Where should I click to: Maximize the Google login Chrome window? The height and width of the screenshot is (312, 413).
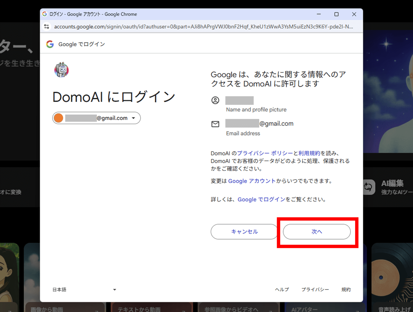[x=336, y=14]
